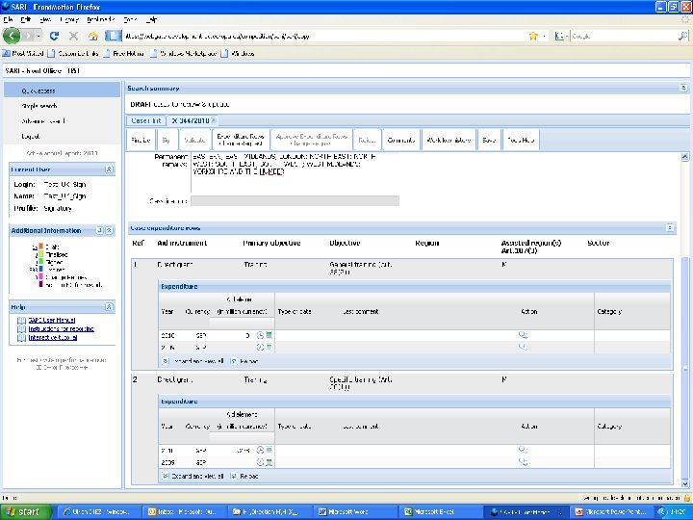The height and width of the screenshot is (520, 693).
Task: Open the Interactive tutorial link
Action: click(x=53, y=337)
